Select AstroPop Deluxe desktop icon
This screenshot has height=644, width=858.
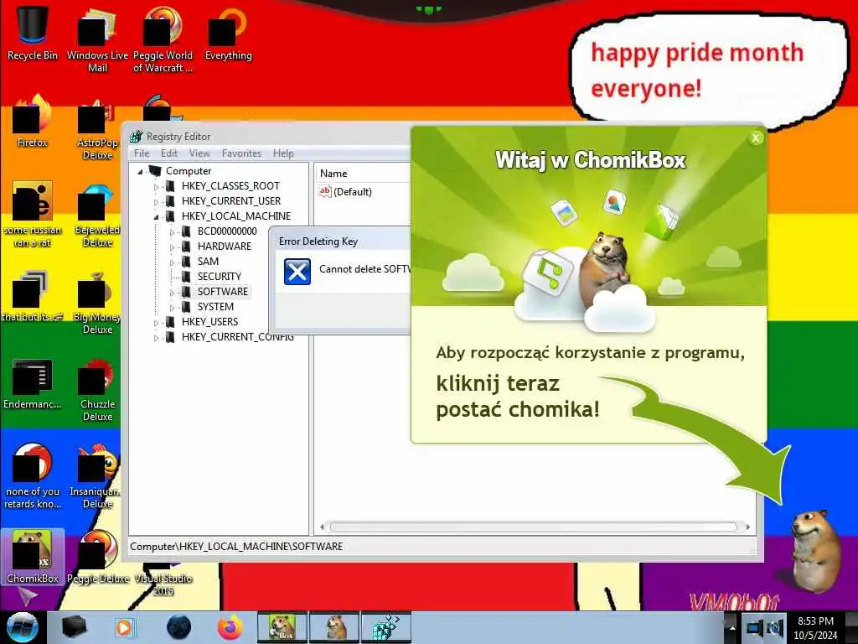tap(97, 128)
